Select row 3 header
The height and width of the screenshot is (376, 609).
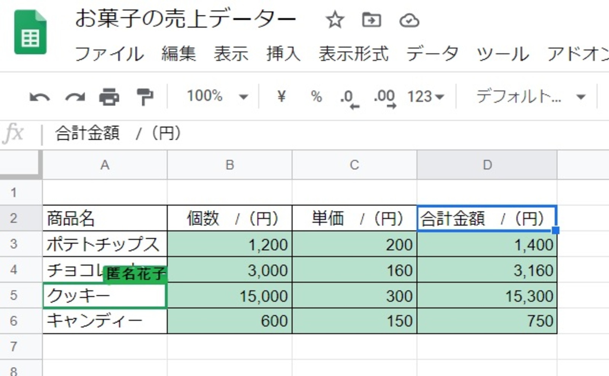pyautogui.click(x=21, y=244)
